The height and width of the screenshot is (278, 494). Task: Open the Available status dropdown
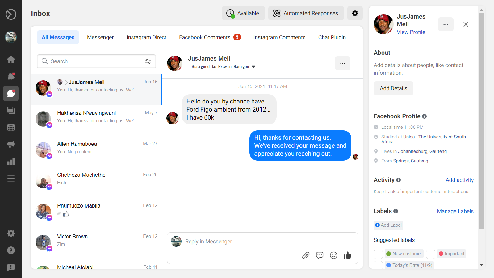click(243, 13)
